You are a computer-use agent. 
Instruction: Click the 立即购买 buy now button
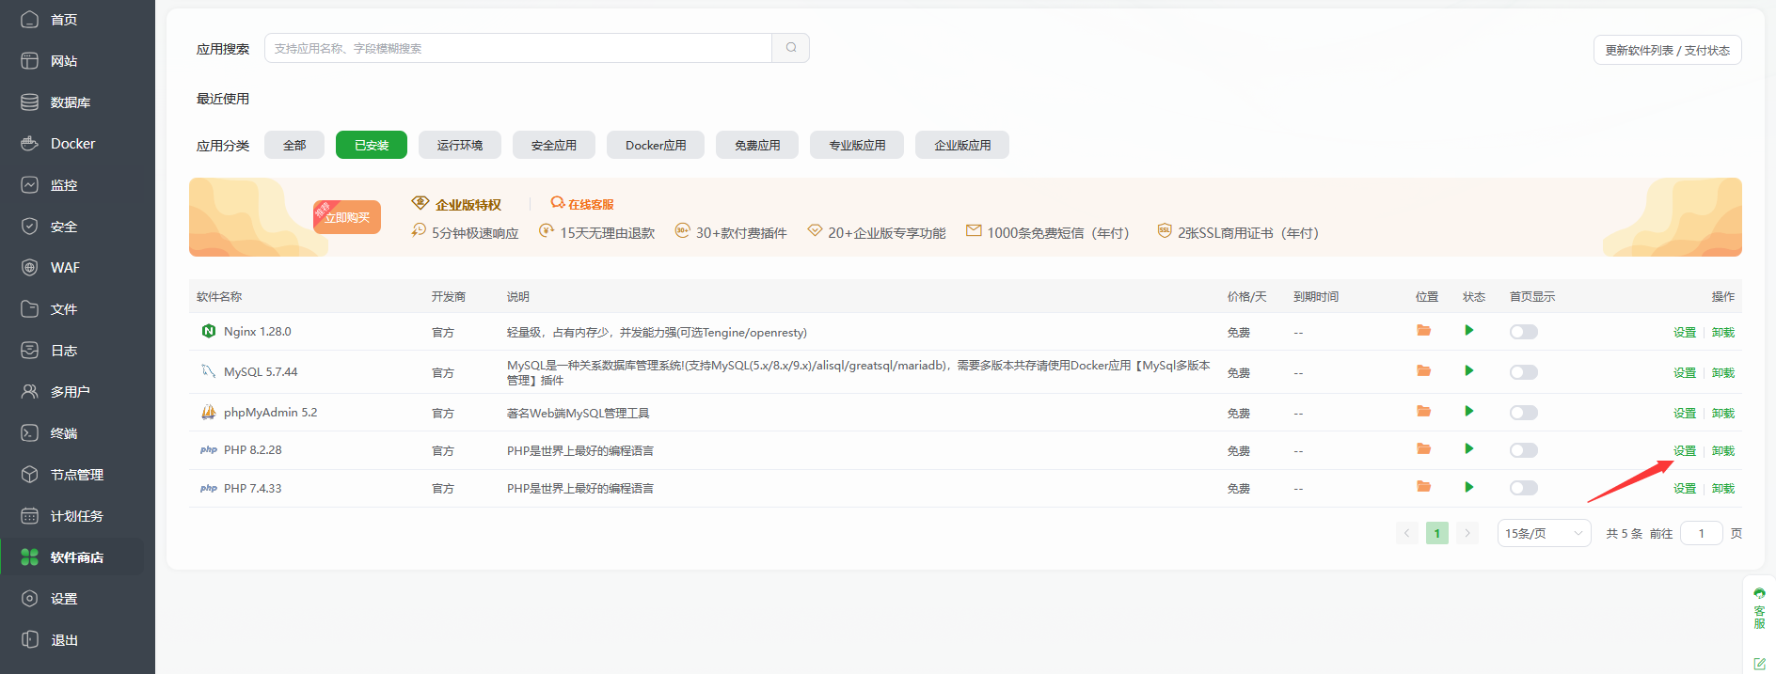tap(347, 217)
